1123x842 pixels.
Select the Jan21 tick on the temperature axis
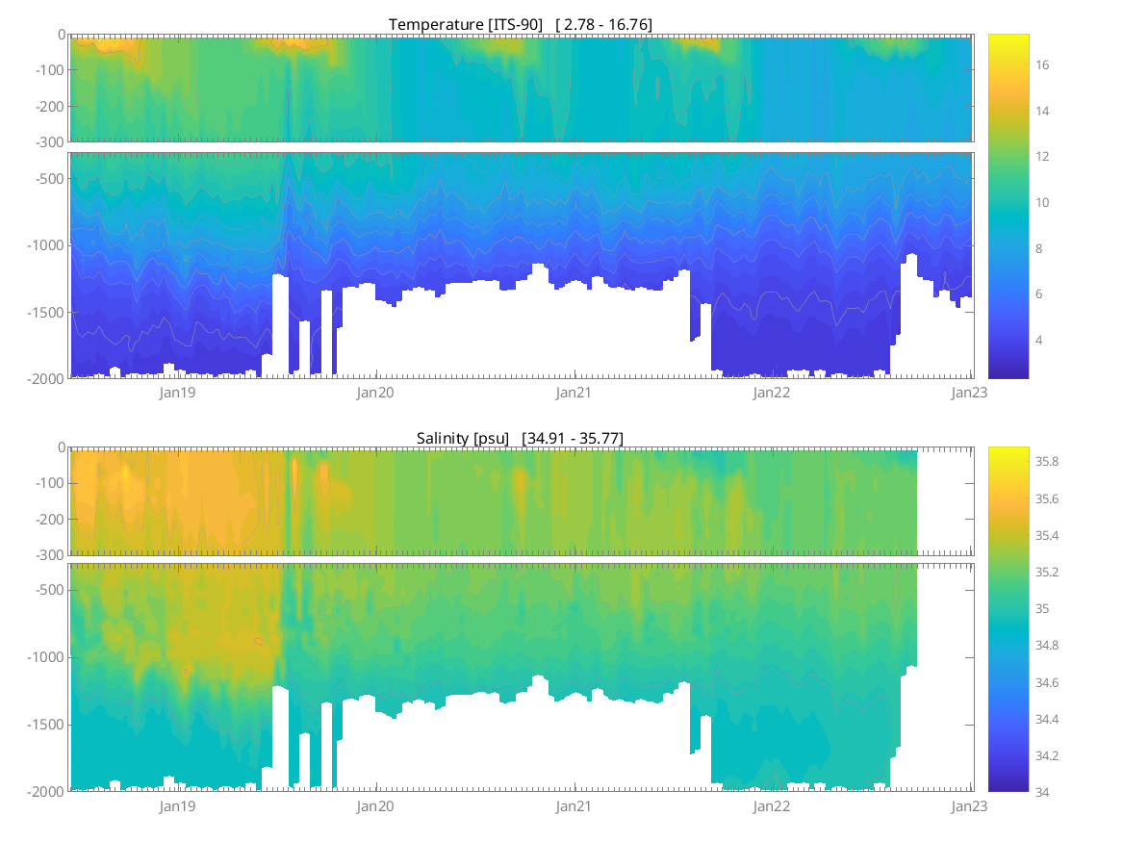574,393
